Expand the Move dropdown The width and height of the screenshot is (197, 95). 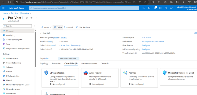tap(46, 27)
